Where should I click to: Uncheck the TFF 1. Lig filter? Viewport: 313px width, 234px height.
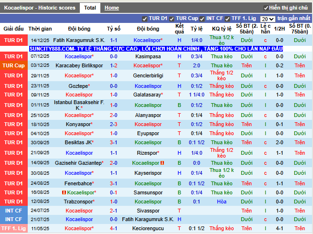(x=227, y=19)
